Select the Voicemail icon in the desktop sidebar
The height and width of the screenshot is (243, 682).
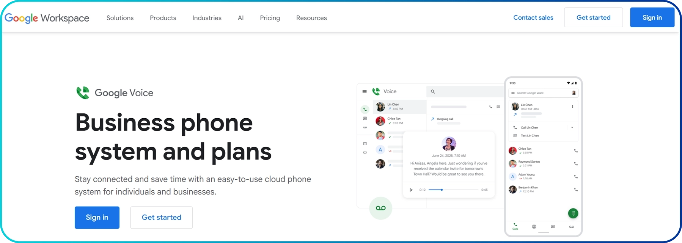(x=365, y=127)
